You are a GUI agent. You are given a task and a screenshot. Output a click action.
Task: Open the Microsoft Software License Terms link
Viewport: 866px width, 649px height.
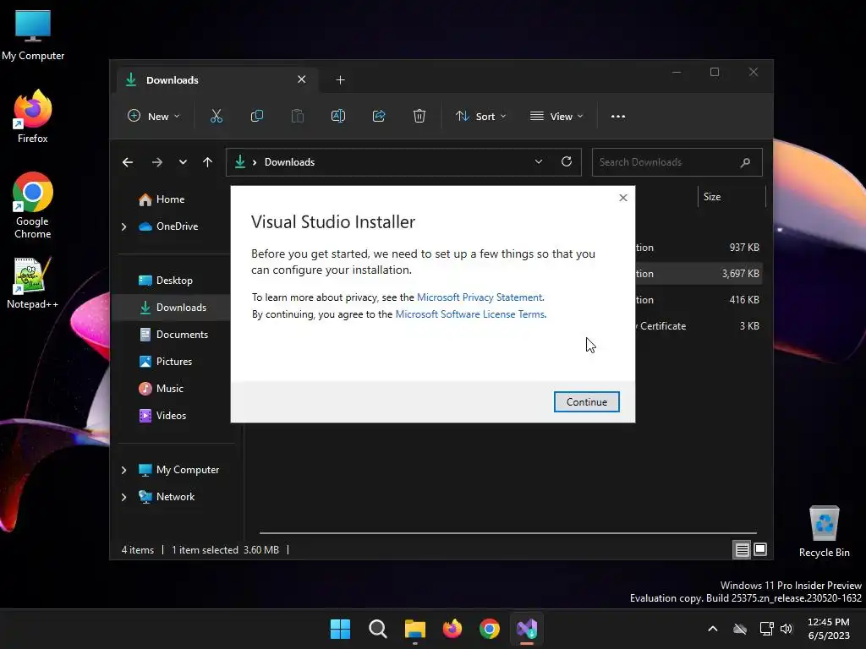[470, 314]
